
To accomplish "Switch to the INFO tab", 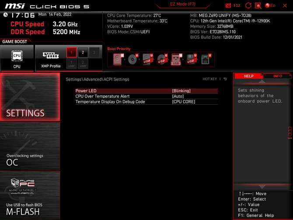I will 278,76.
